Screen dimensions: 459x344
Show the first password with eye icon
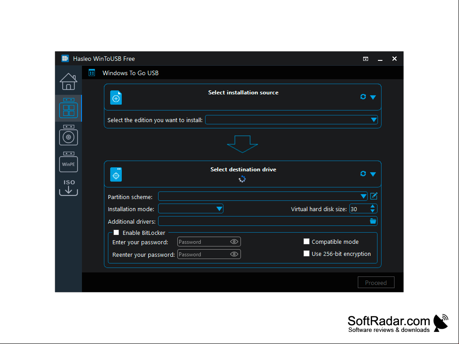point(234,242)
